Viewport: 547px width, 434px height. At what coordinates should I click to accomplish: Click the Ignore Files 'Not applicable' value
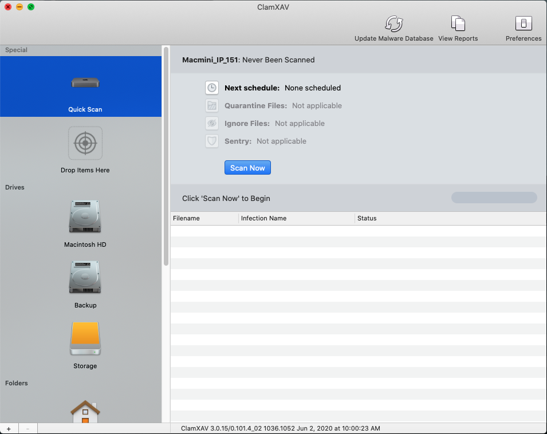pos(300,124)
